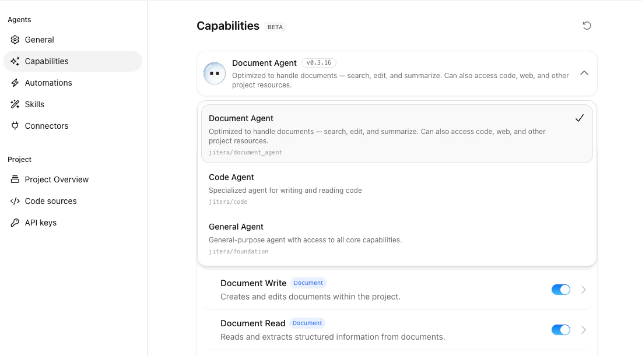Click the Skills magic wand icon
This screenshot has height=356, width=642.
click(15, 104)
